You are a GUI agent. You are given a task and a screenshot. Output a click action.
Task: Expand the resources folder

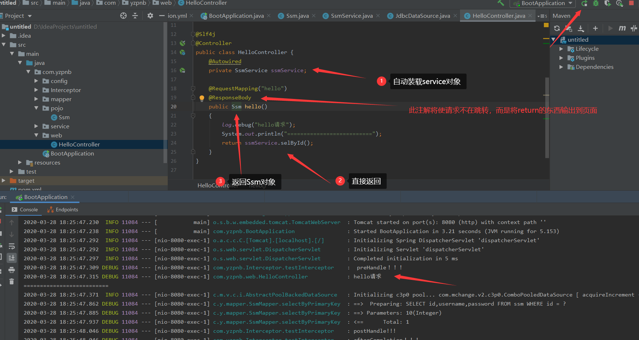20,162
